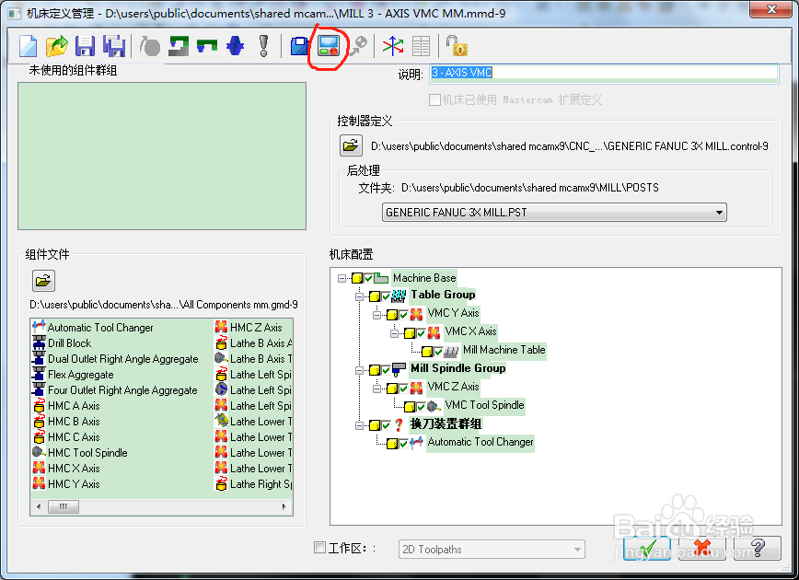The height and width of the screenshot is (580, 799).
Task: Save the machine definition with single floppy icon
Action: click(85, 46)
